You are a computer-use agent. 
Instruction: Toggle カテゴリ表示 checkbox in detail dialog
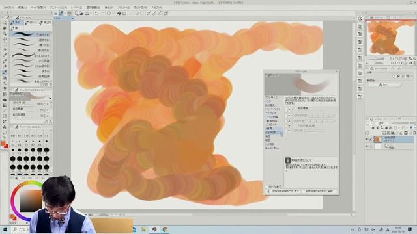[x=266, y=187]
